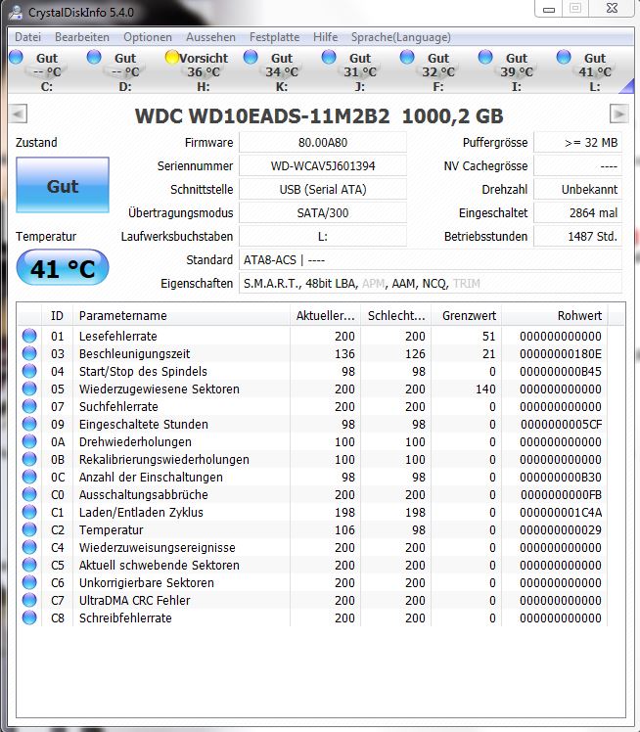Click the 41 °C temperature button
Viewport: 640px width, 732px height.
63,267
